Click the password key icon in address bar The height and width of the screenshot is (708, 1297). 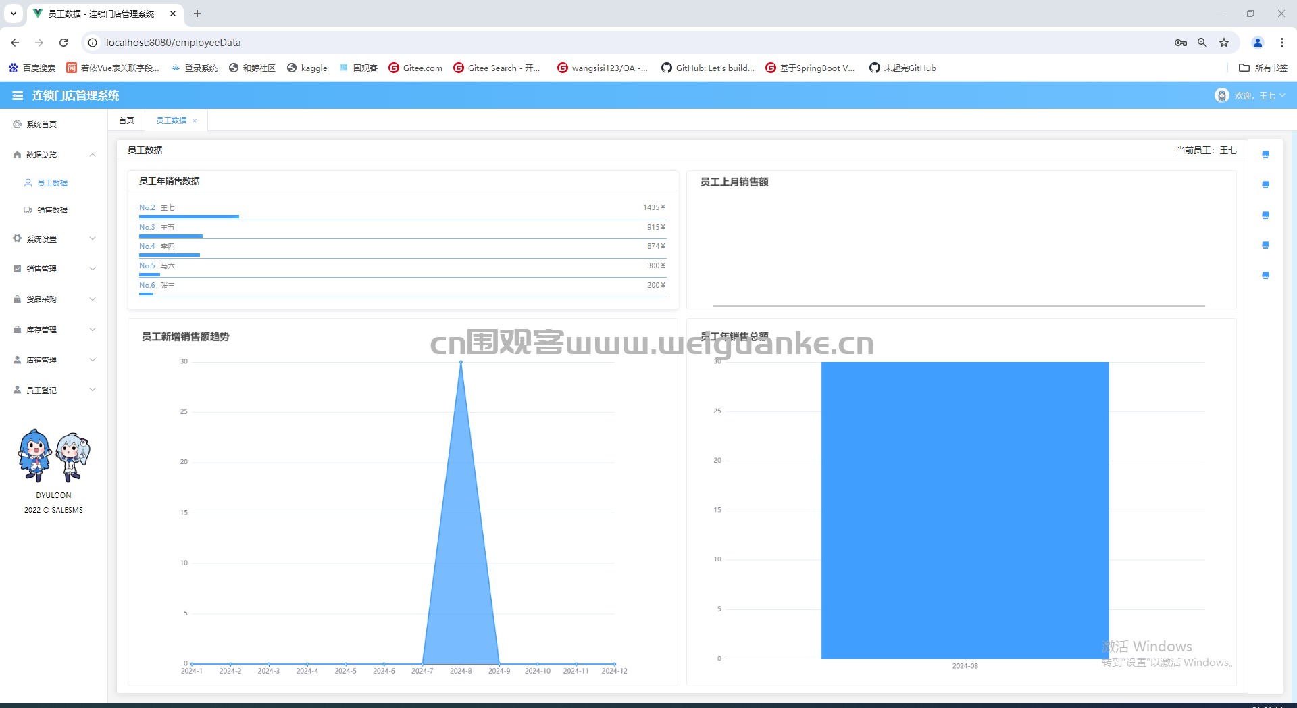point(1181,43)
